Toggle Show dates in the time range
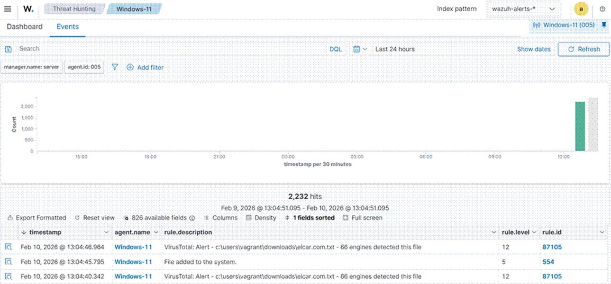611x284 pixels. coord(533,49)
